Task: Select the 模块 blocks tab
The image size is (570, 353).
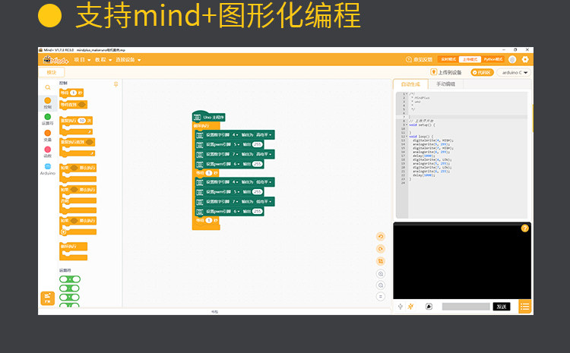Action: pyautogui.click(x=51, y=72)
